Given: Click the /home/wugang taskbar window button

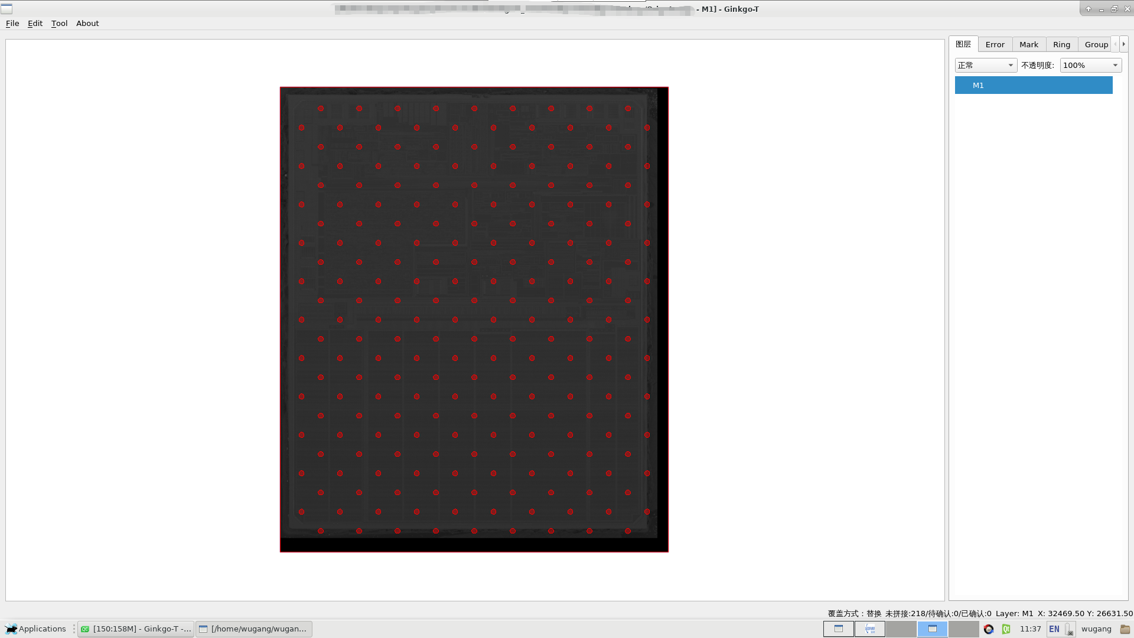Looking at the screenshot, I should pos(253,629).
